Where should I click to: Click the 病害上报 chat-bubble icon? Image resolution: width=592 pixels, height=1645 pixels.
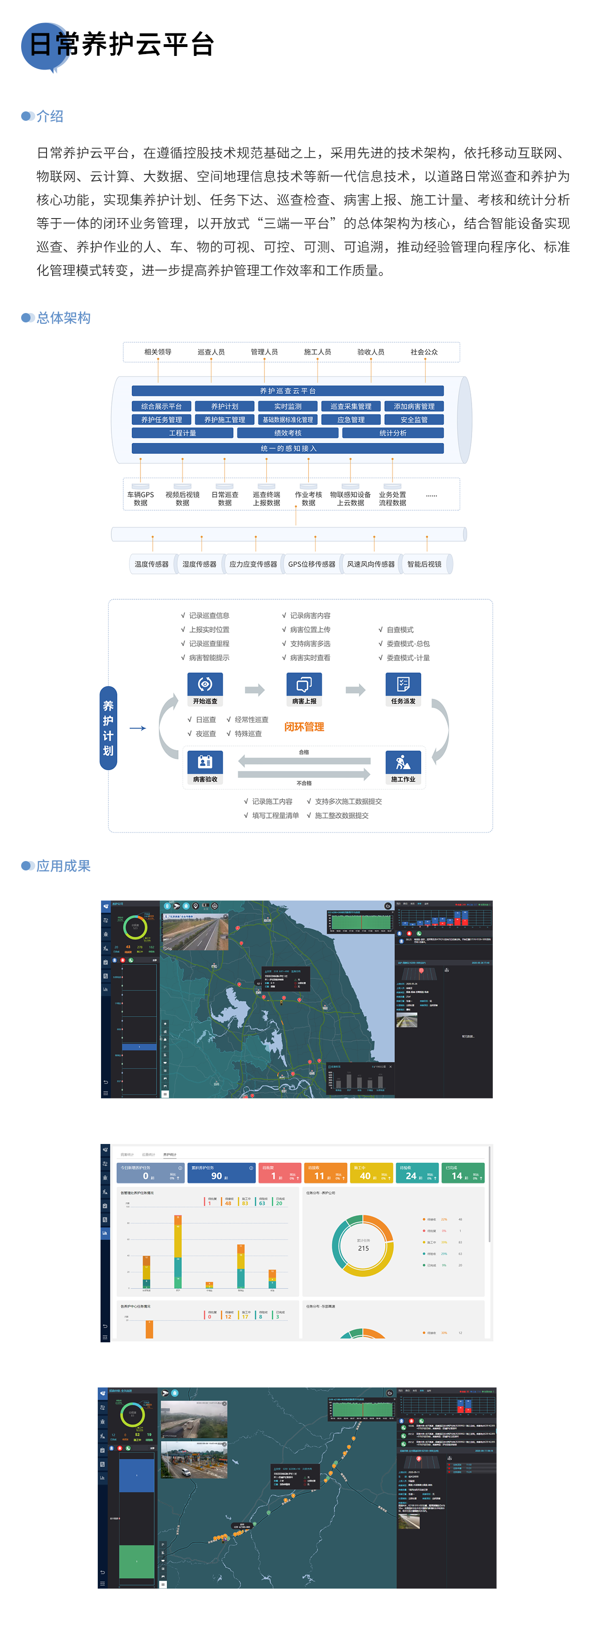(304, 684)
